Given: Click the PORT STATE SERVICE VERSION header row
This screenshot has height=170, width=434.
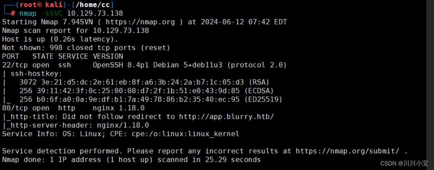Looking at the screenshot, I should 63,56.
